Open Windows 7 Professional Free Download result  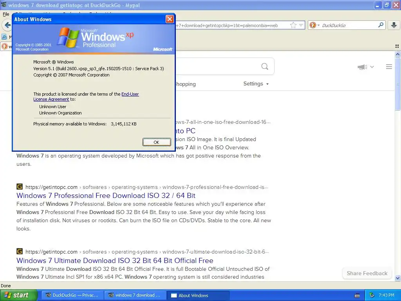coord(106,196)
